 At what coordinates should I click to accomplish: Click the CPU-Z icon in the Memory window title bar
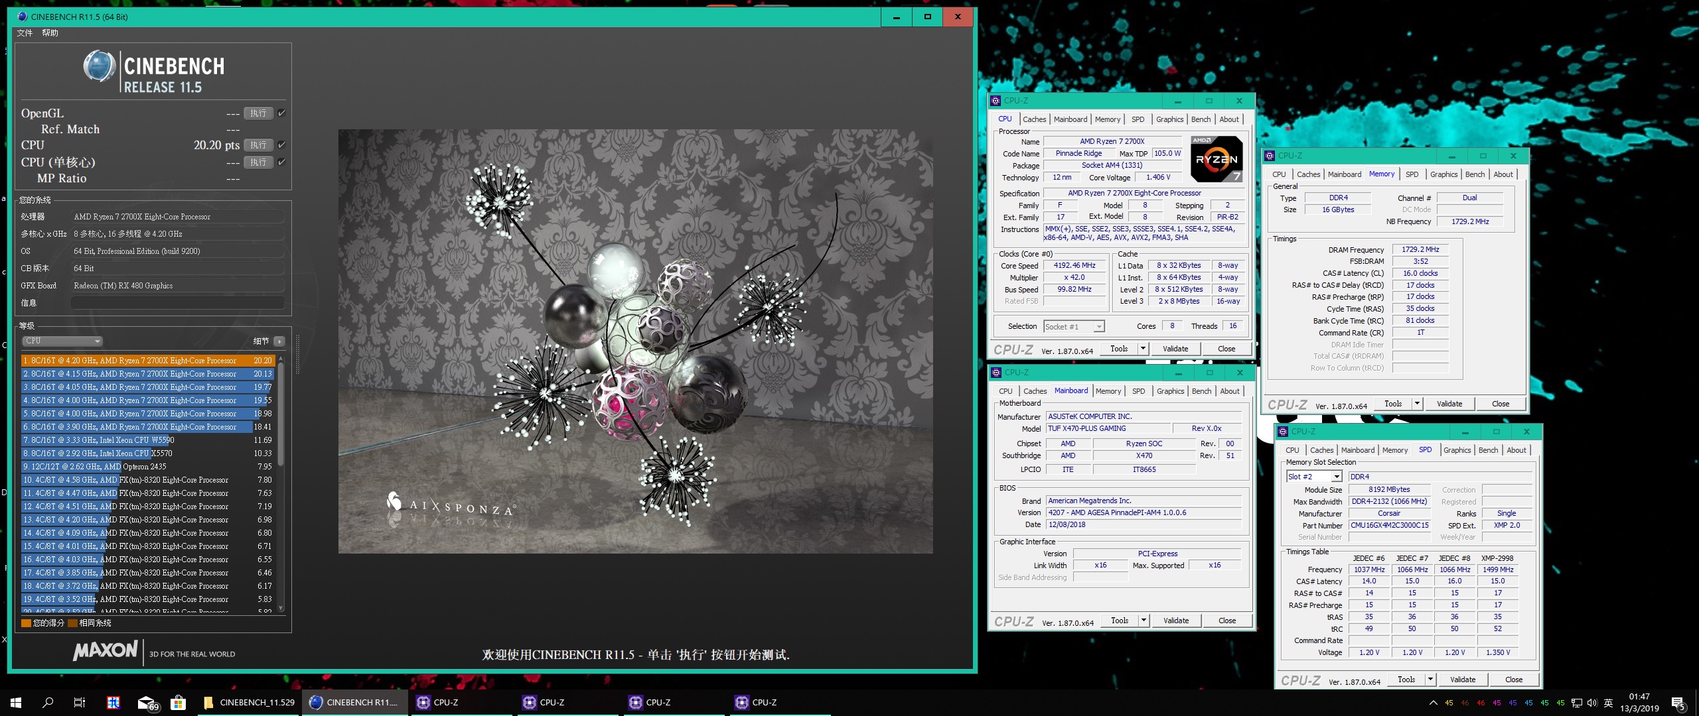click(x=1270, y=156)
